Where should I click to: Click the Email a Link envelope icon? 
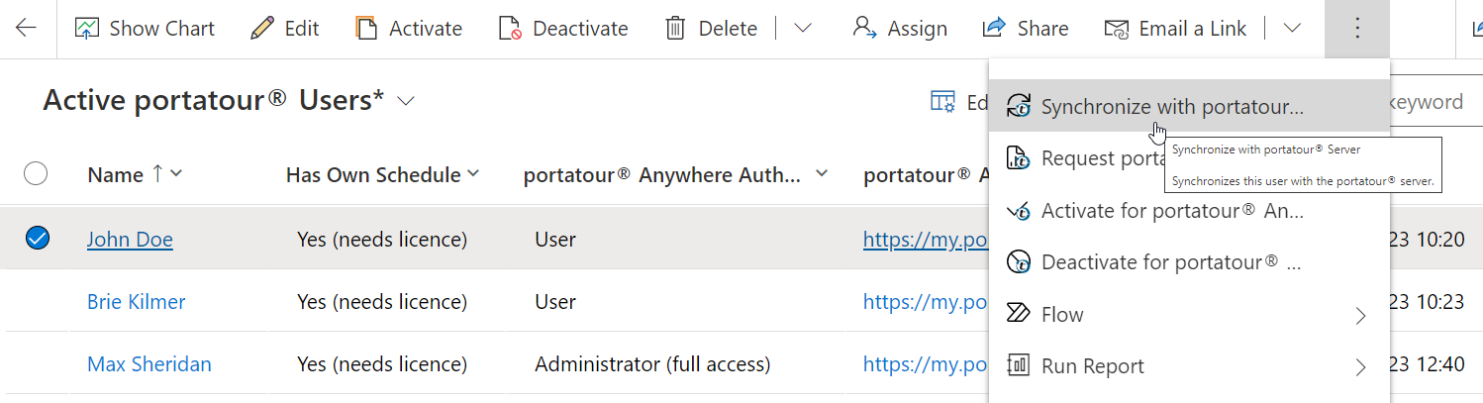1117,29
